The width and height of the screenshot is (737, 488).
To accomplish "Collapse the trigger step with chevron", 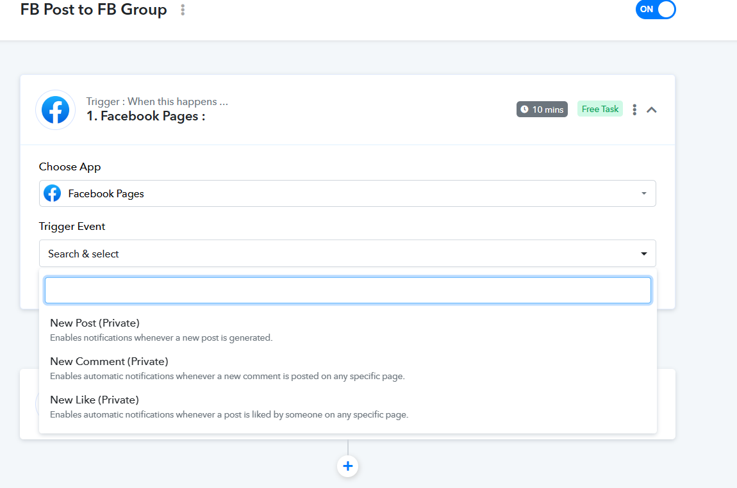I will [x=652, y=110].
